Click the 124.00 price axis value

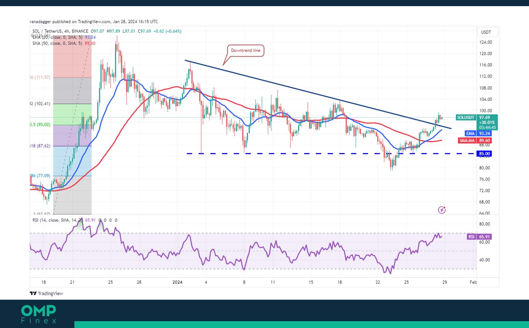(x=486, y=42)
